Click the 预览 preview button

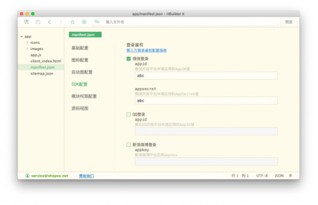[289, 22]
